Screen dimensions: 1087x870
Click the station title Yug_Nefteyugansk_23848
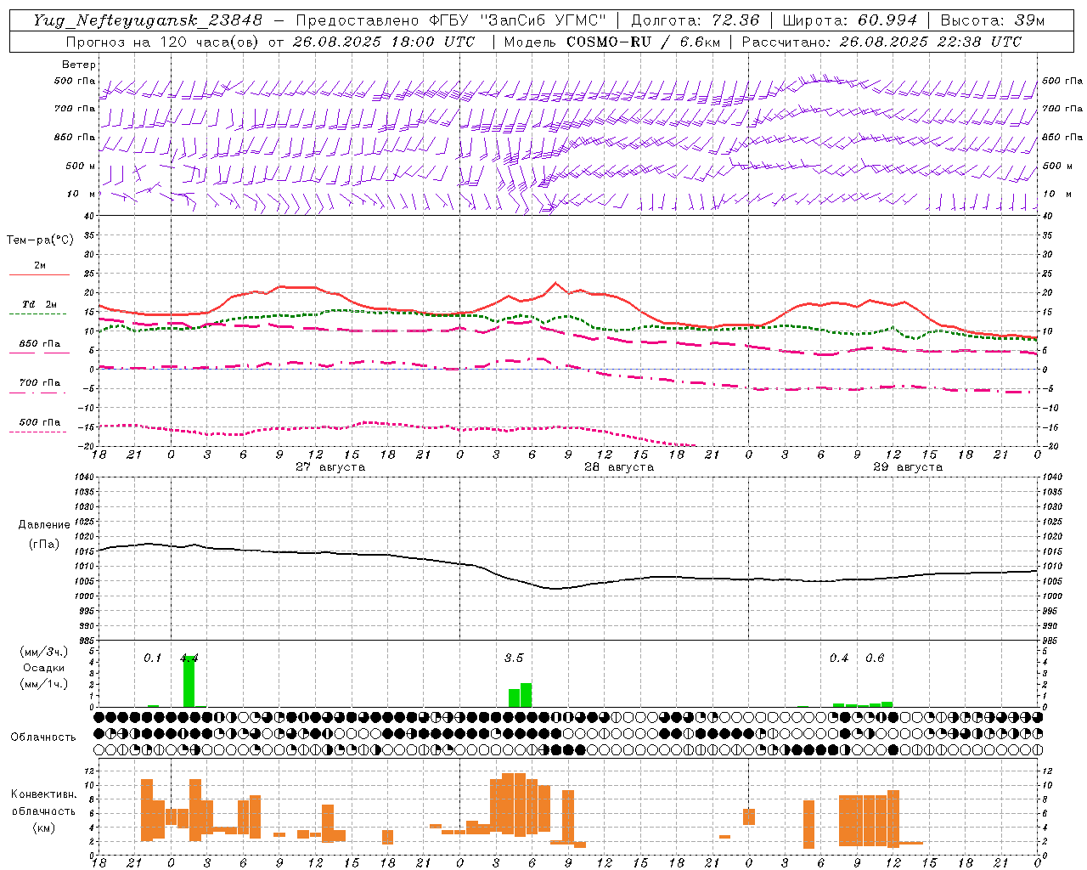tap(148, 20)
